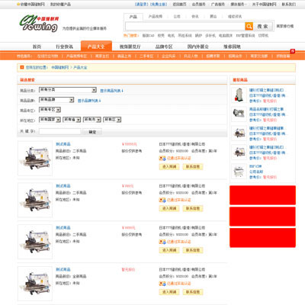This screenshot has width=305, height=305.
Task: Switch to the 行业快讯 navigation tab
Action: [x=64, y=47]
